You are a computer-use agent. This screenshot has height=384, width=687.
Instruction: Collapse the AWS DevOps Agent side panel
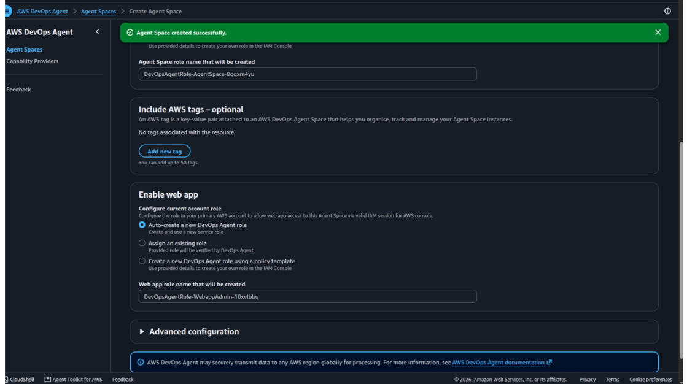coord(97,31)
